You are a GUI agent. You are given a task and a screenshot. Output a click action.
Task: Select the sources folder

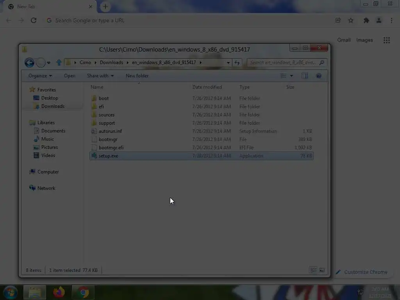coord(202,115)
